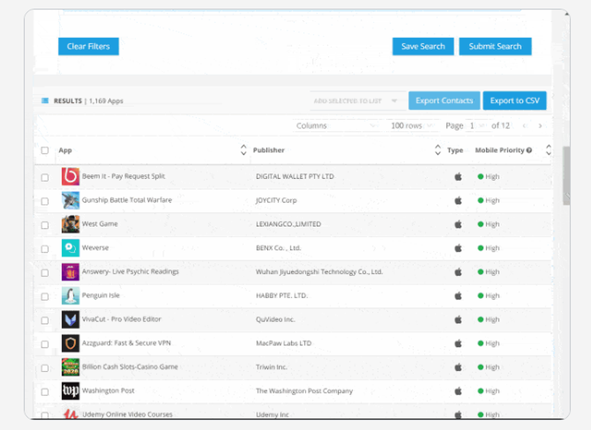Check the Weverse row checkbox
The height and width of the screenshot is (430, 591).
point(45,249)
